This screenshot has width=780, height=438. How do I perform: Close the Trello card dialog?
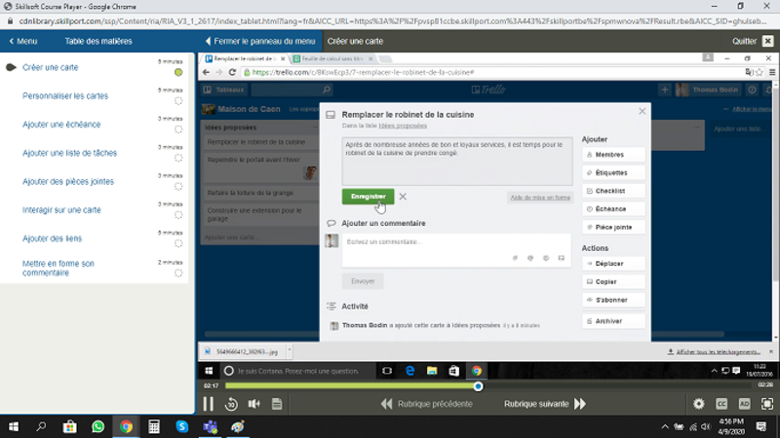[x=643, y=111]
